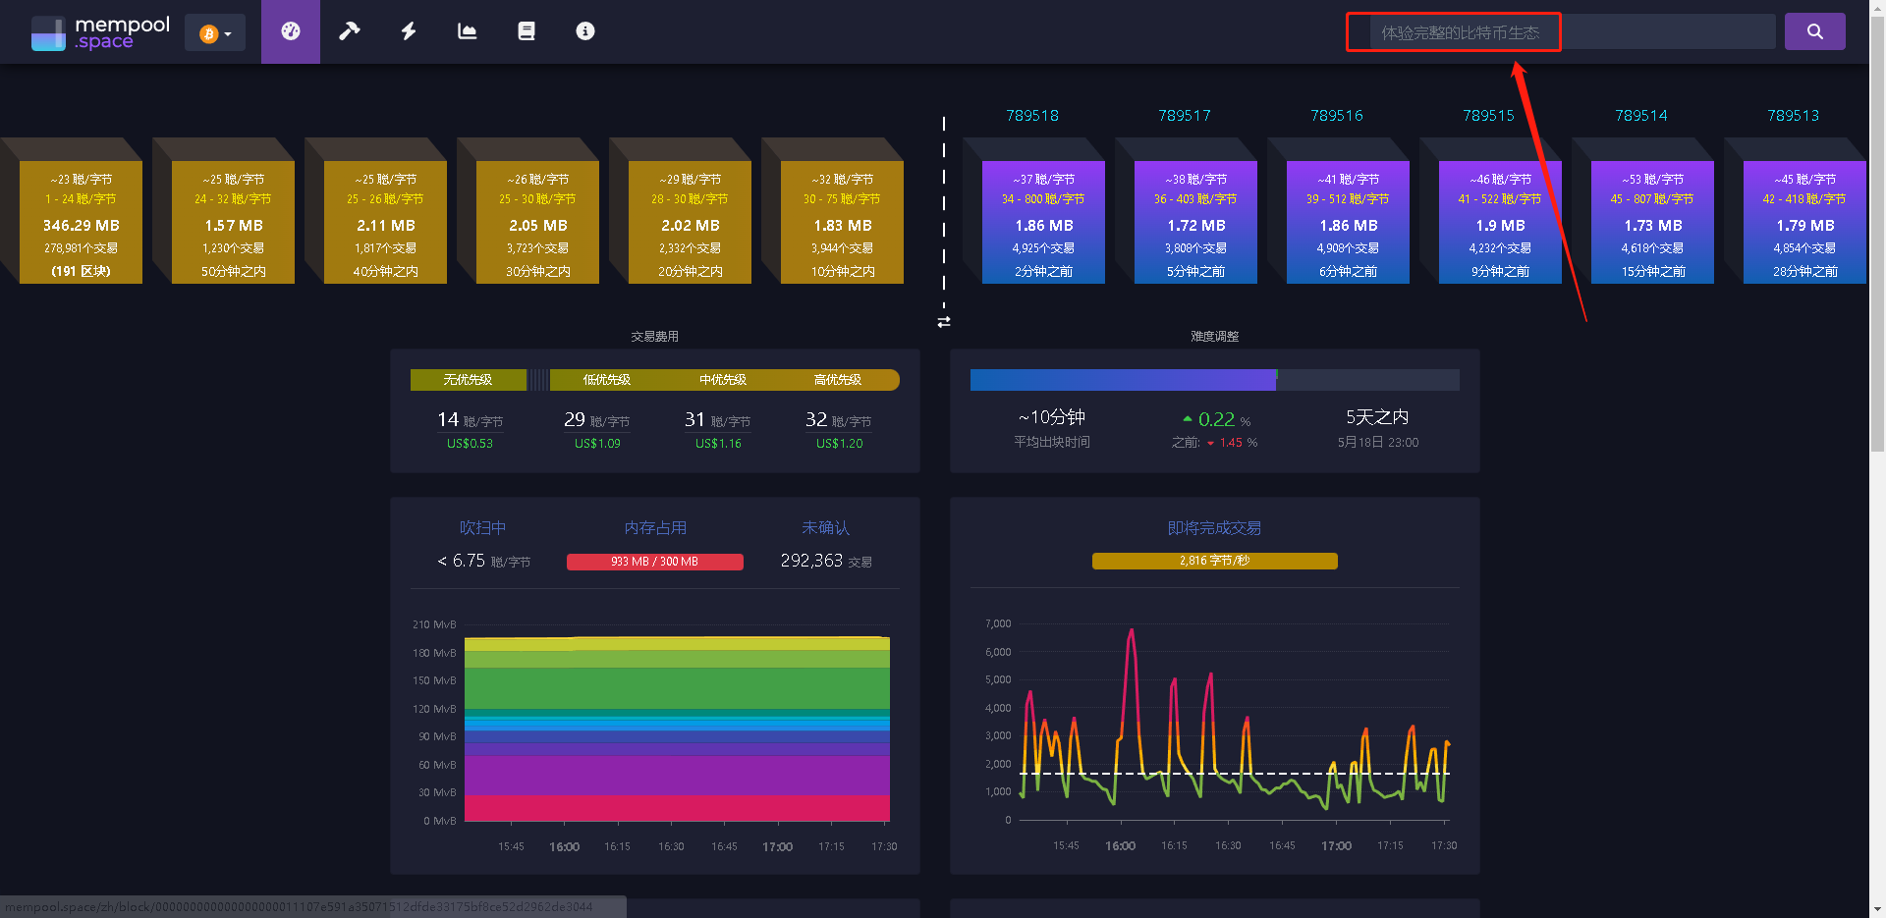Click the incoming transactions line chart
The width and height of the screenshot is (1886, 918).
(x=1236, y=725)
